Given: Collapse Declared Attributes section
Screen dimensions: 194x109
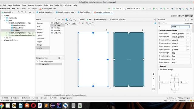Looking at the screenshot, I should coord(159,30).
